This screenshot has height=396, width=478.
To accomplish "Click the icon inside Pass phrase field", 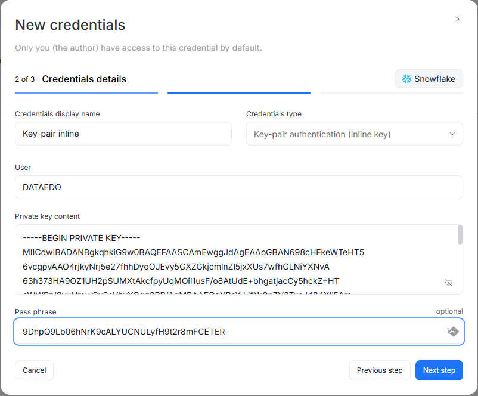I will point(452,332).
